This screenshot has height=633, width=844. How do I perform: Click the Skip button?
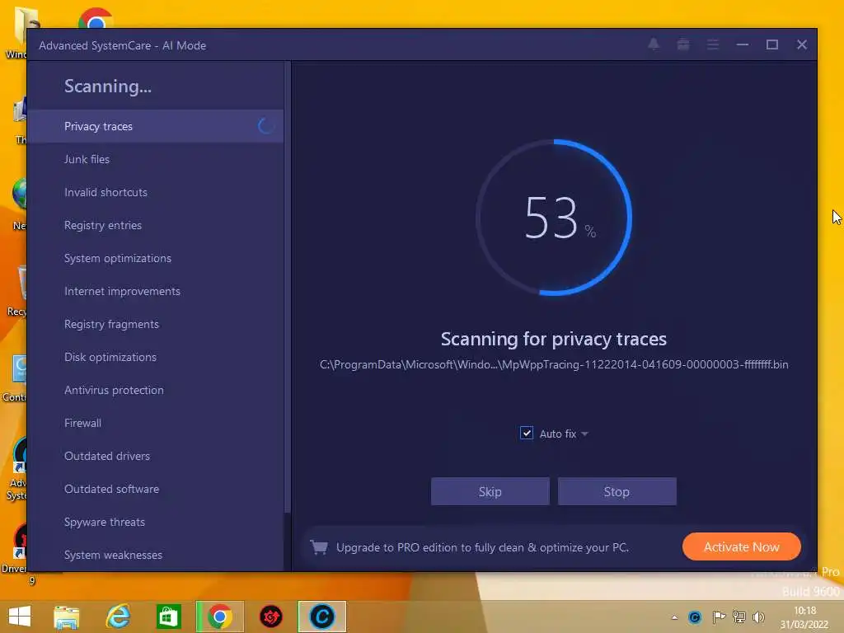tap(490, 491)
